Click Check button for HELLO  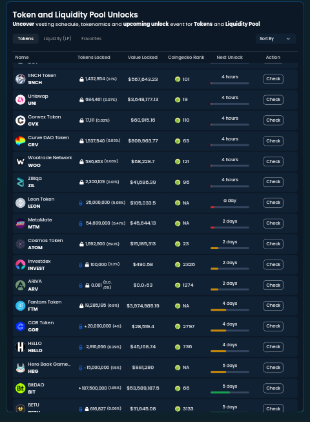pos(273,347)
